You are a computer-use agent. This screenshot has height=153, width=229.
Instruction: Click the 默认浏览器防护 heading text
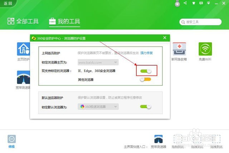[x=53, y=98]
